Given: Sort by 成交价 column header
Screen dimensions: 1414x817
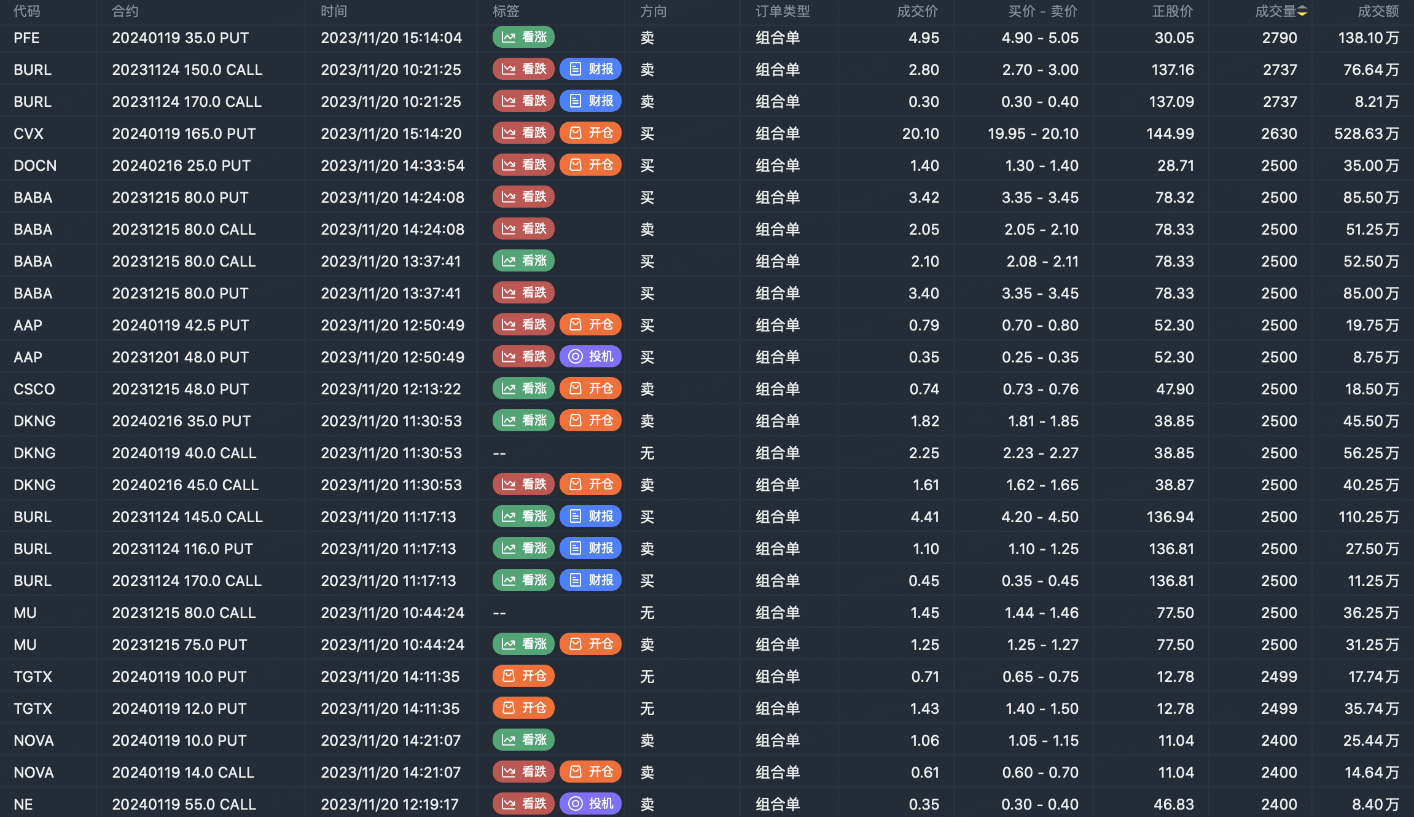Looking at the screenshot, I should point(917,11).
